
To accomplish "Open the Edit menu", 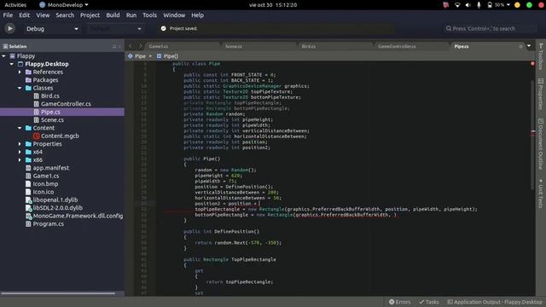I will [x=24, y=15].
